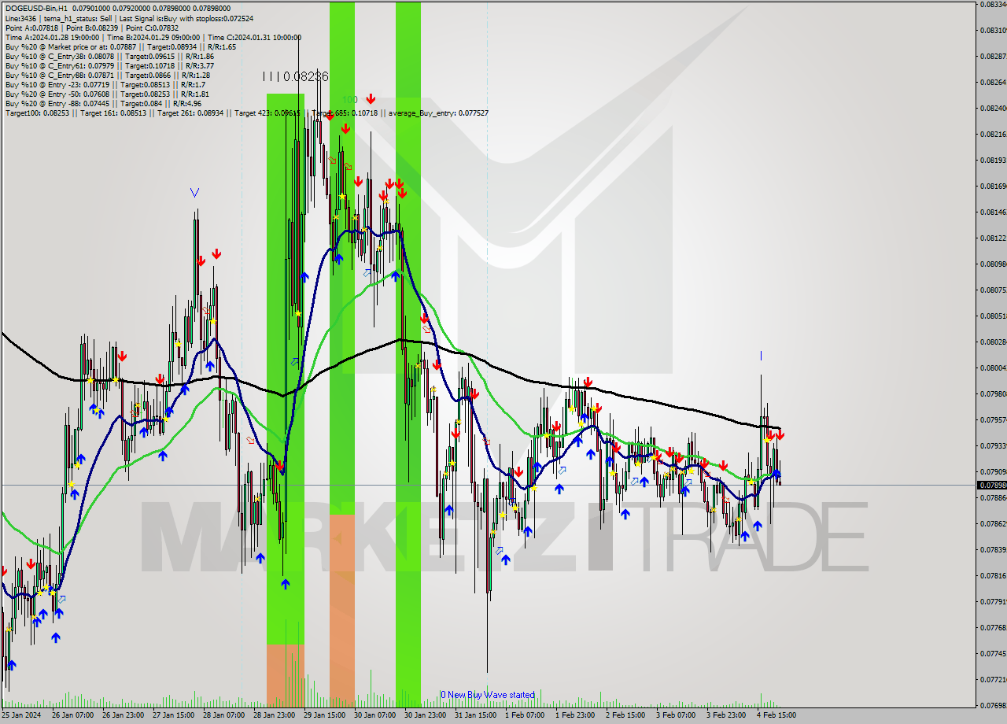Click the '25 Jan 2024' date label
Screen dimensions: 1007x724
(21, 715)
